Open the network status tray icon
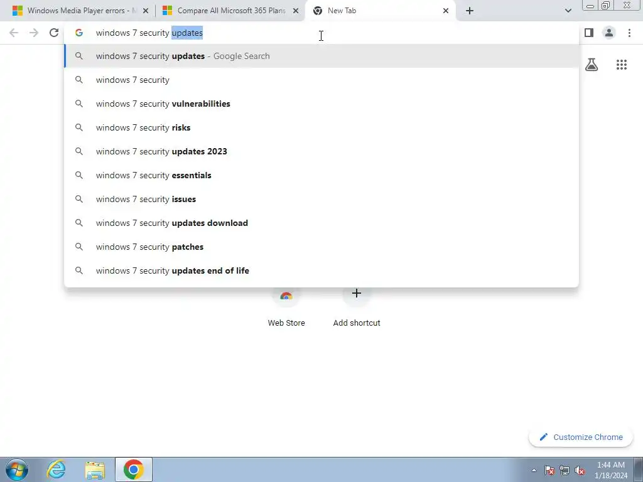 tap(565, 470)
